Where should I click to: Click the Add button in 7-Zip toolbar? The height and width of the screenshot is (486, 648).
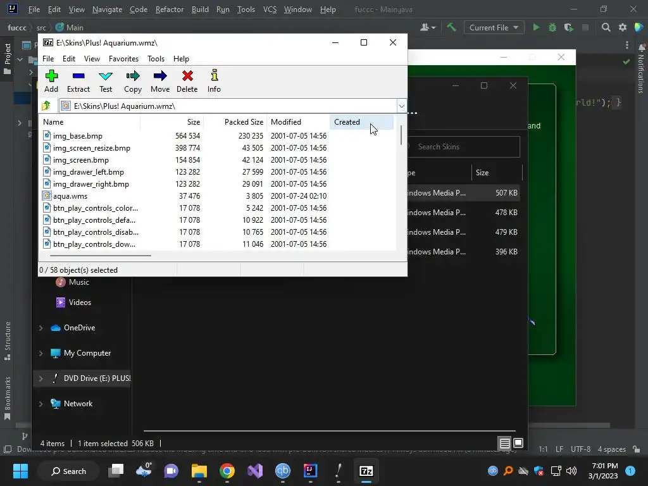[x=51, y=82]
